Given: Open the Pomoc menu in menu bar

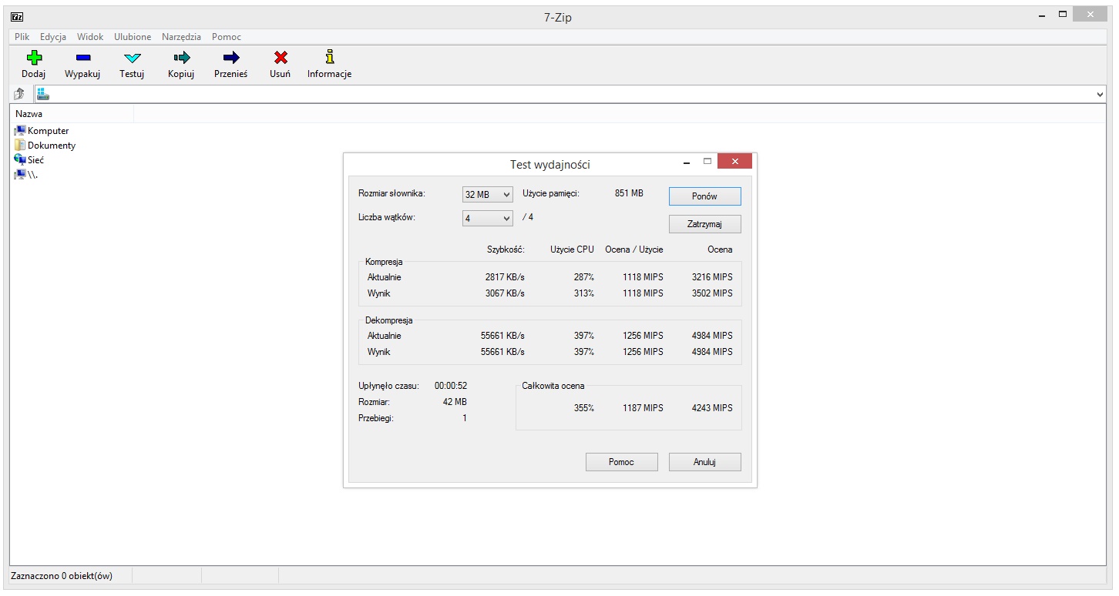Looking at the screenshot, I should point(227,37).
